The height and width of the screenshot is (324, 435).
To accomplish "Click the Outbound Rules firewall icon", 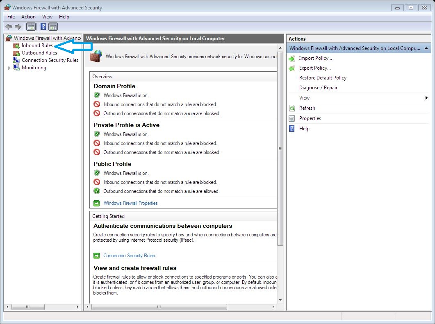I will point(16,53).
